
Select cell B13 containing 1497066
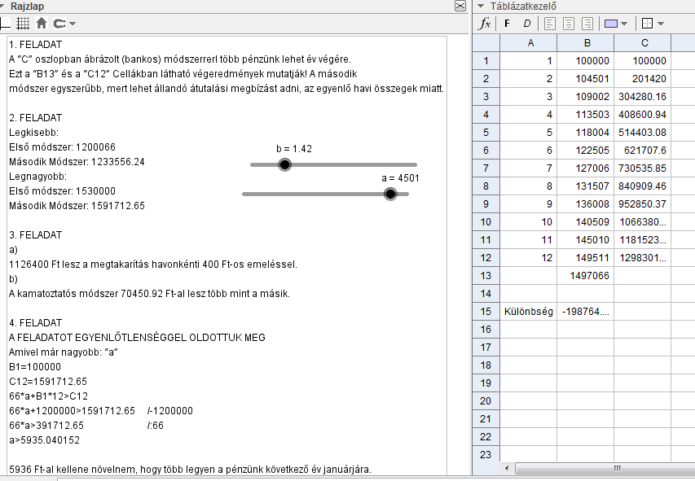click(x=586, y=275)
